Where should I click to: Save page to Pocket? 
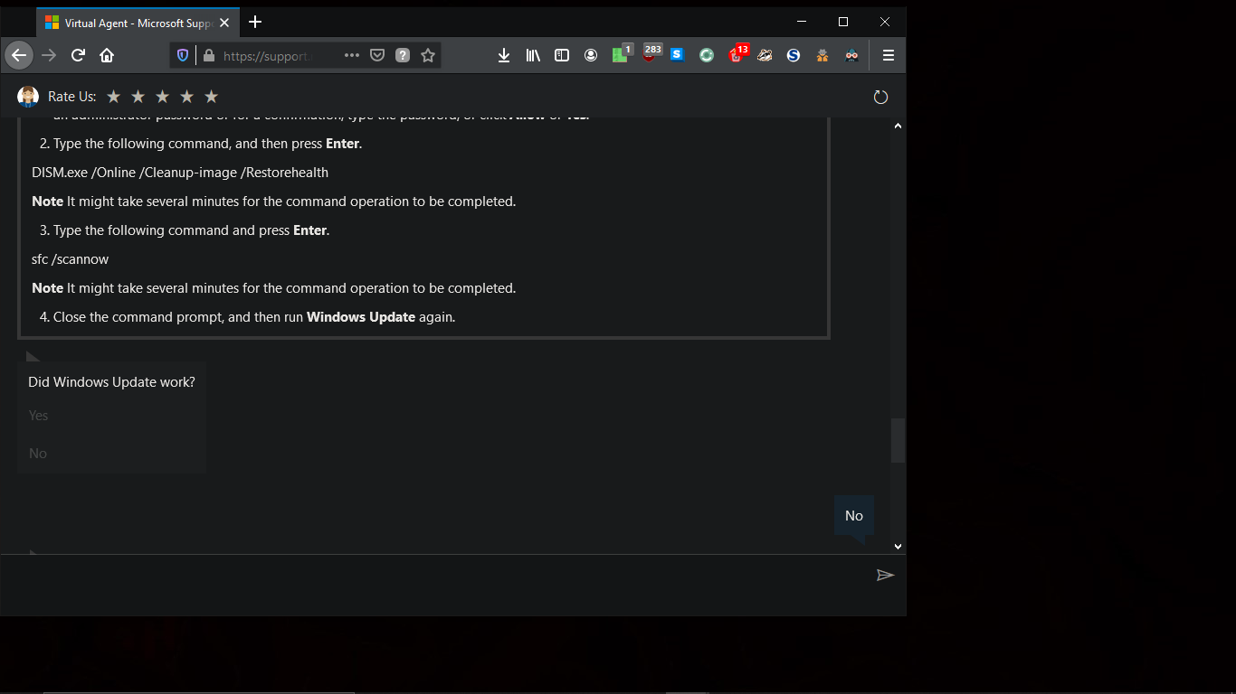click(x=377, y=55)
